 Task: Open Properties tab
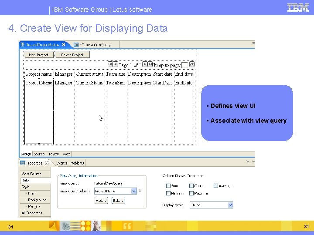point(35,163)
